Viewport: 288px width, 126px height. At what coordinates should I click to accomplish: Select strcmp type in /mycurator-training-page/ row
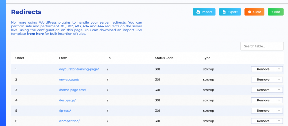click(209, 69)
